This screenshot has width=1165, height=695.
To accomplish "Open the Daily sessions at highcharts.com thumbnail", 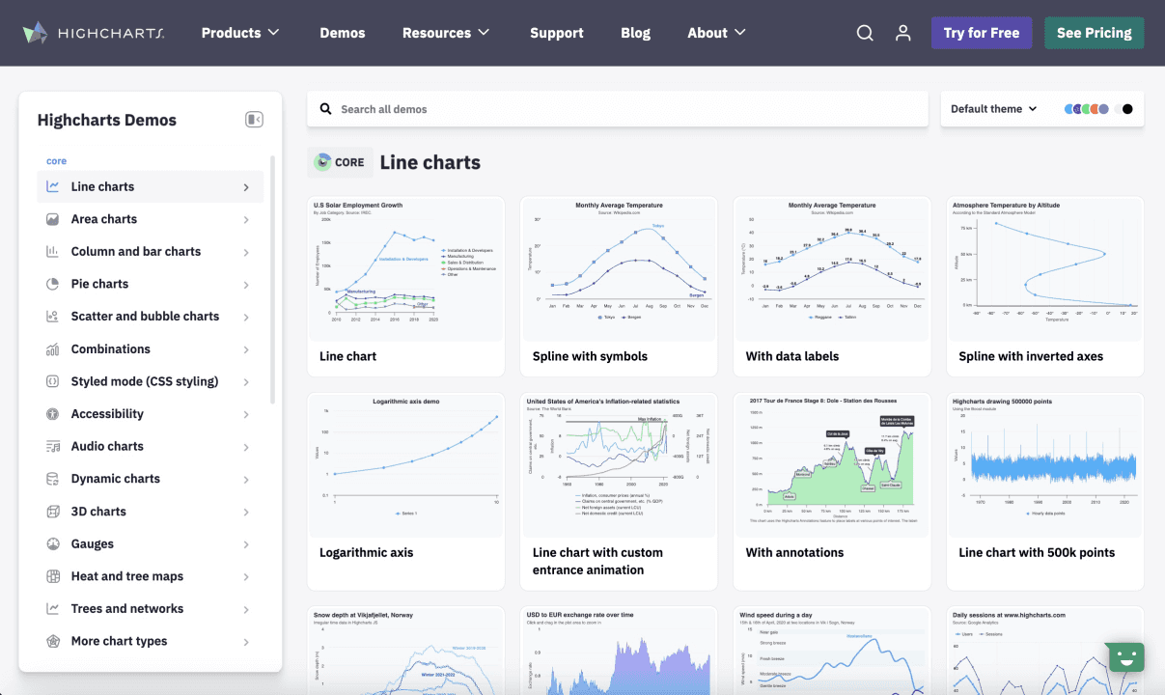I will [x=1045, y=651].
